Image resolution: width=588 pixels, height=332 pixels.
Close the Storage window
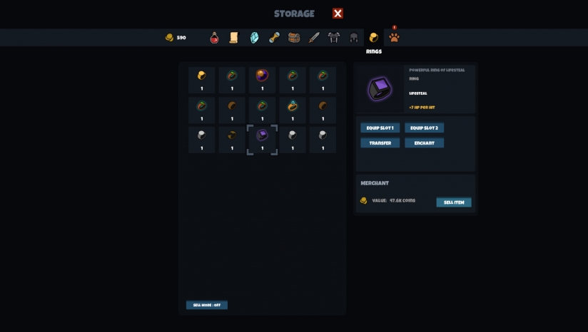pos(338,14)
